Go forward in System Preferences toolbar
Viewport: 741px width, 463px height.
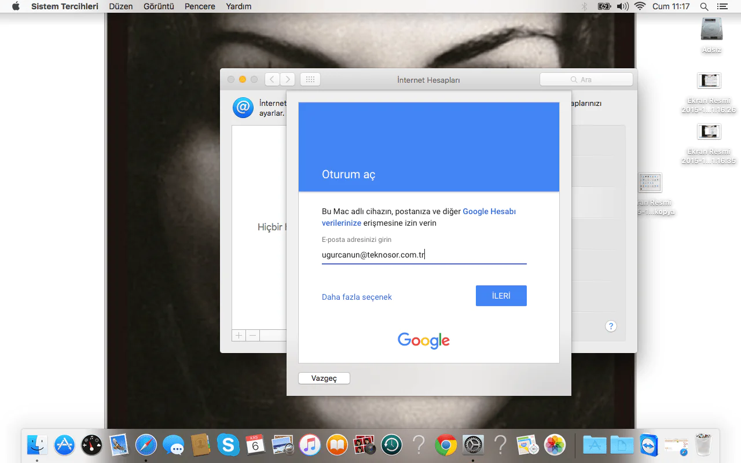coord(288,79)
